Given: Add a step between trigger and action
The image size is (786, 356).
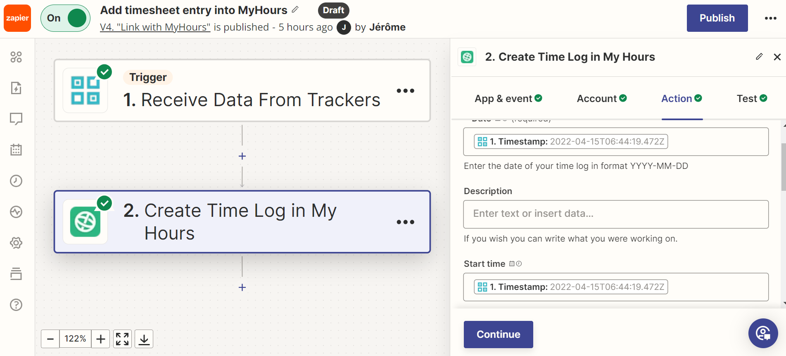Looking at the screenshot, I should pyautogui.click(x=242, y=156).
